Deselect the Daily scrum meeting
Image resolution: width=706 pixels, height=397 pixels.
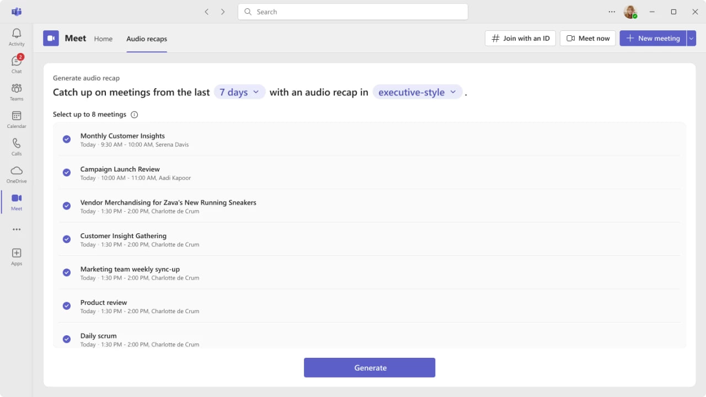click(x=66, y=339)
